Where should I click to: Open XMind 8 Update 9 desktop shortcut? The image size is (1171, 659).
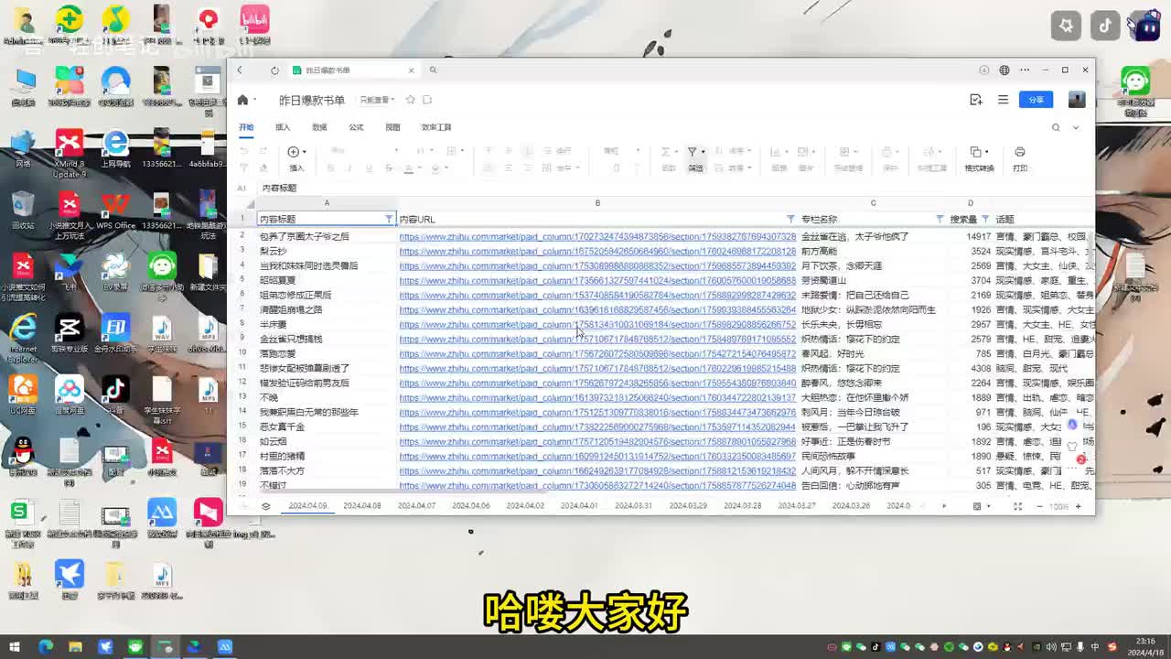point(70,153)
